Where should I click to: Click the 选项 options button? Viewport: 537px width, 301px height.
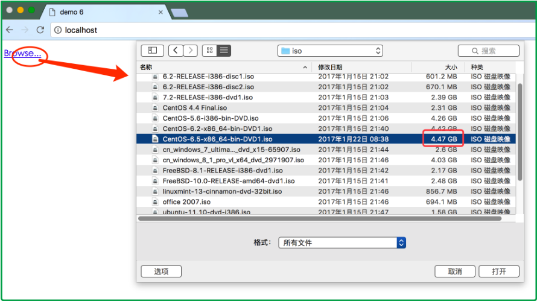coord(161,271)
